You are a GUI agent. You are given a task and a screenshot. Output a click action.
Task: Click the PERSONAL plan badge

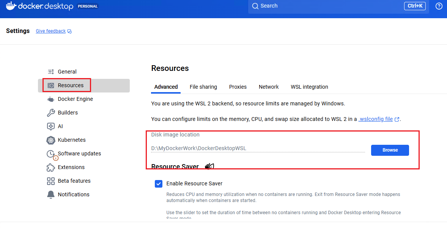click(x=88, y=6)
